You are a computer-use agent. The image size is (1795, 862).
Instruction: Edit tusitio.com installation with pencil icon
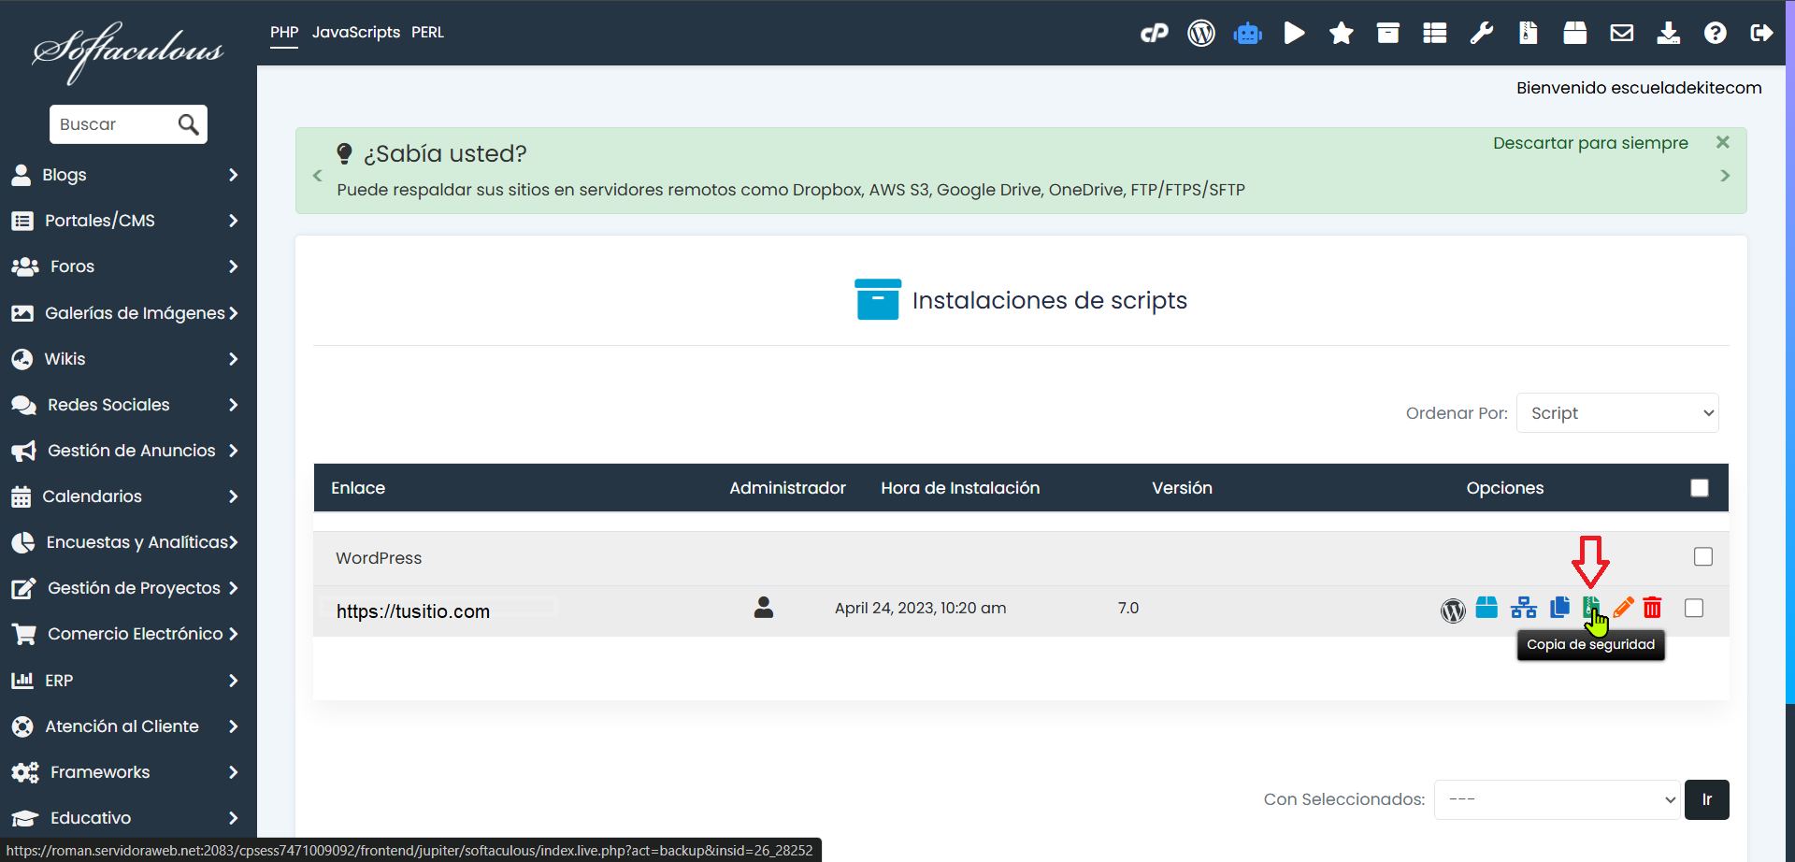coord(1623,608)
